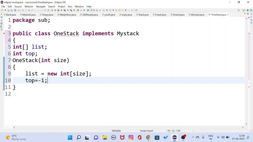Expand the Run button dropdown arrow
The image size is (253, 142).
click(61, 10)
